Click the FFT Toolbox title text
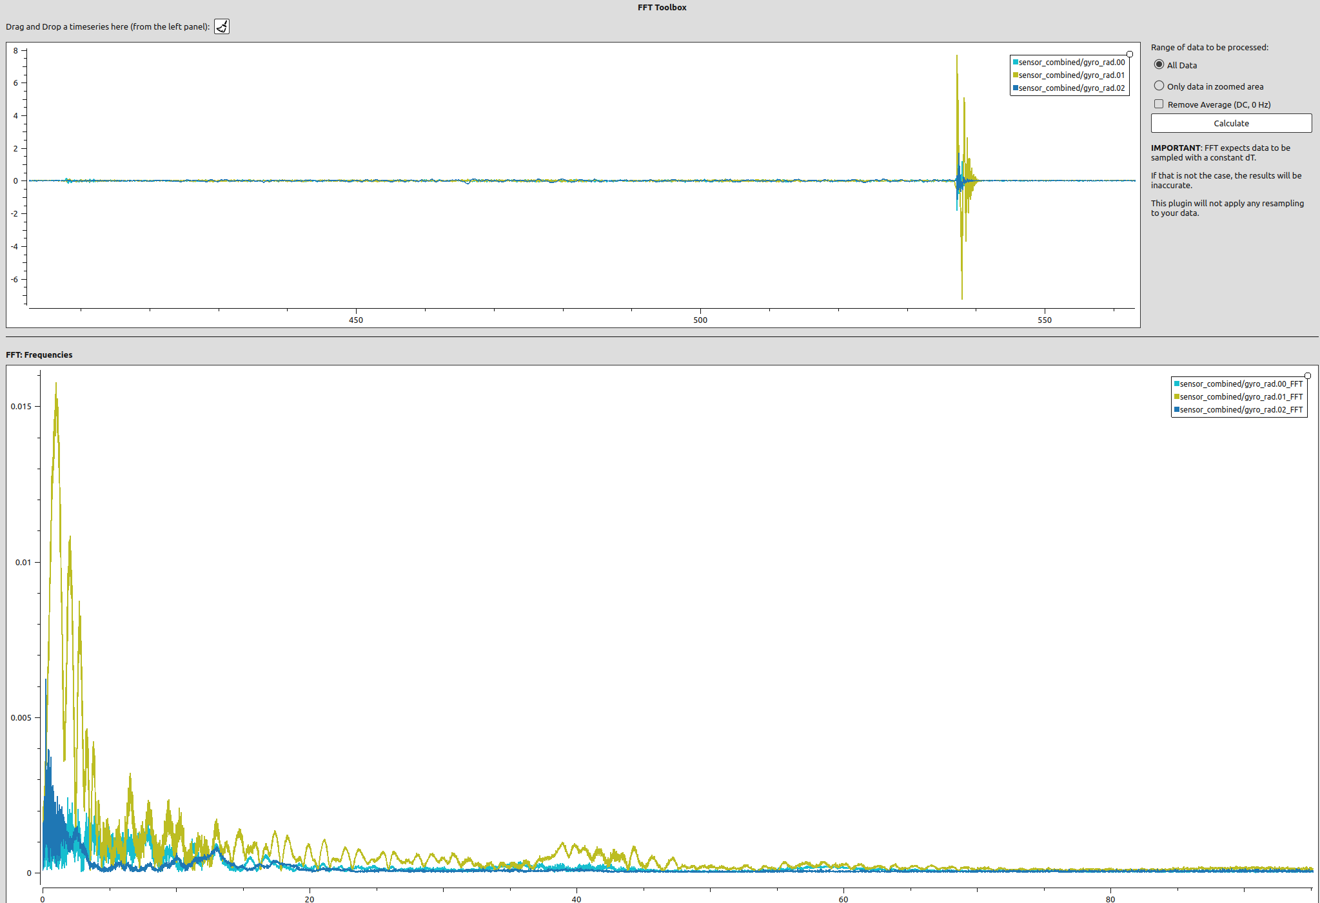 (x=662, y=8)
